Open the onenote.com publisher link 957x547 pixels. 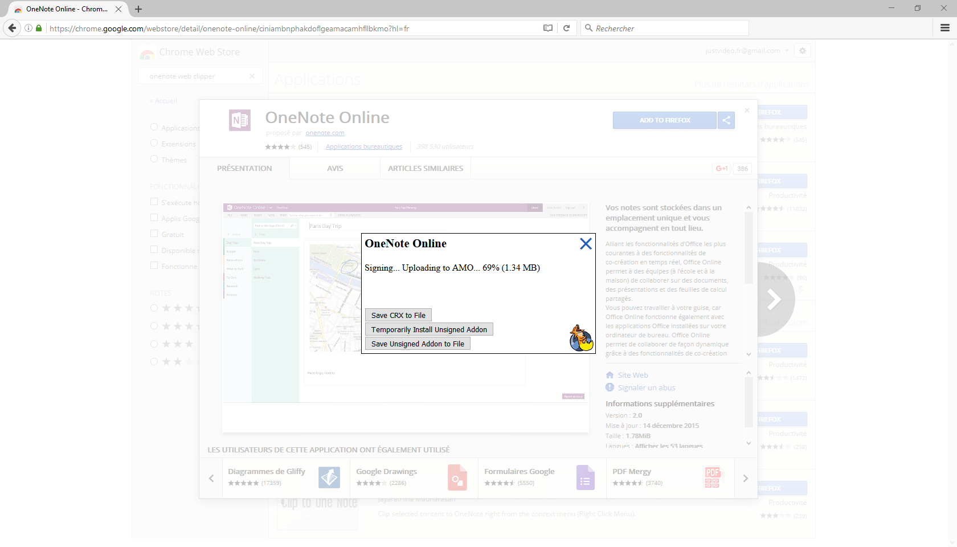point(325,133)
